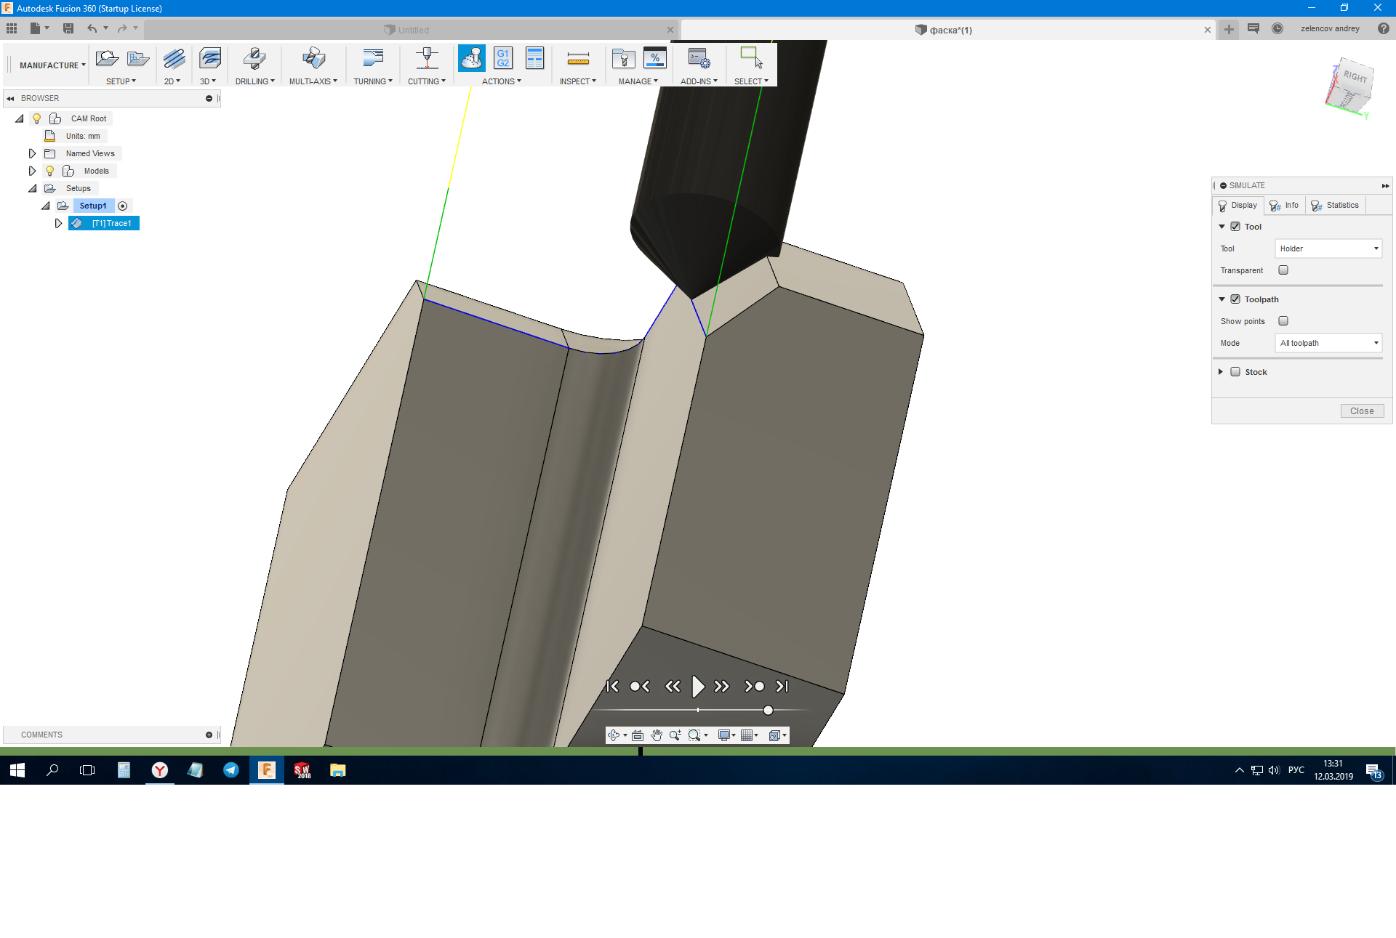The image size is (1396, 938).
Task: Expand the Named Views tree node
Action: pyautogui.click(x=32, y=153)
